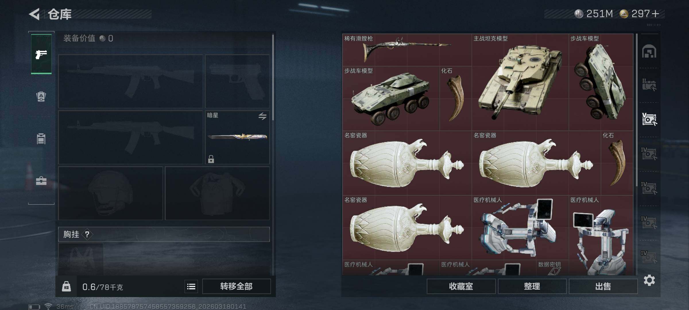This screenshot has height=310, width=689.
Task: Click the 转移全部 button
Action: coord(236,286)
